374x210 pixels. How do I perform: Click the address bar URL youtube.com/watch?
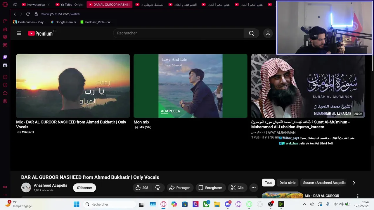[x=60, y=14]
